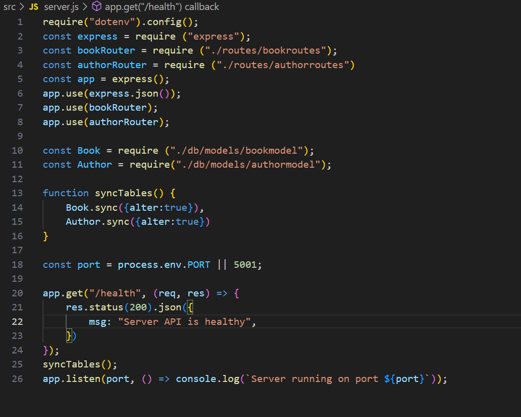Click the server.js breadcrumb segment
521x417 pixels.
[x=61, y=7]
